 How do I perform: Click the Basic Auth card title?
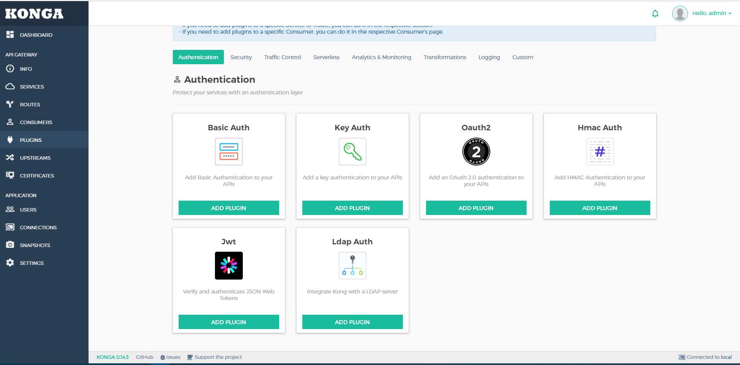coord(228,128)
